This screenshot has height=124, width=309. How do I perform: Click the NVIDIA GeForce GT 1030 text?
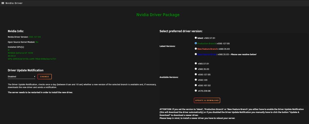pos(20,53)
